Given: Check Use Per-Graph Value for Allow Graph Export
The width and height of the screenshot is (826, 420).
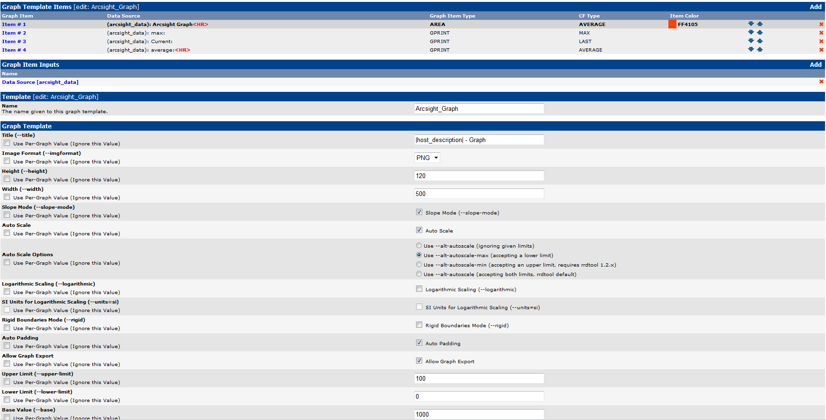Looking at the screenshot, I should pyautogui.click(x=7, y=364).
